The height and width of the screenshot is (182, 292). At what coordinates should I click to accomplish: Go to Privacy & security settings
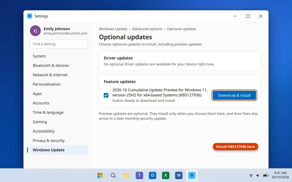[59, 140]
